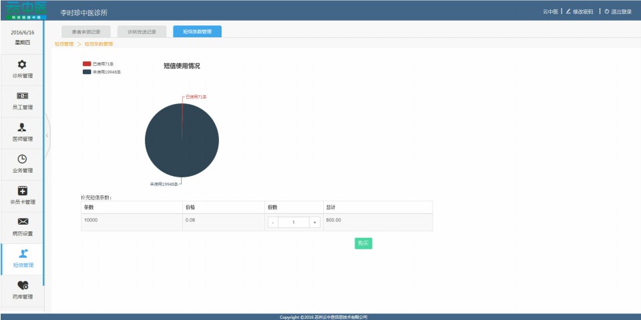Click 修改密码 in the header
The width and height of the screenshot is (641, 320).
point(580,11)
